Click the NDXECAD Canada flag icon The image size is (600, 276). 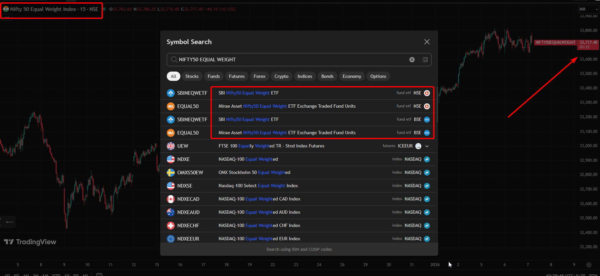(171, 199)
